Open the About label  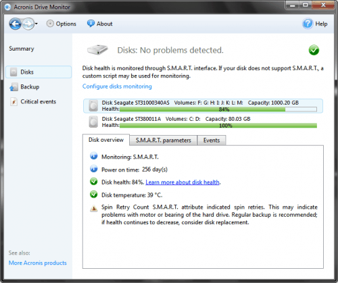point(104,24)
